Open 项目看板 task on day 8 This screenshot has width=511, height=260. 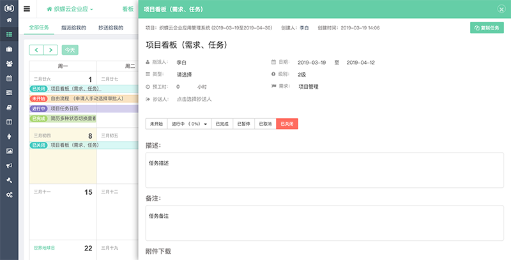(84, 145)
